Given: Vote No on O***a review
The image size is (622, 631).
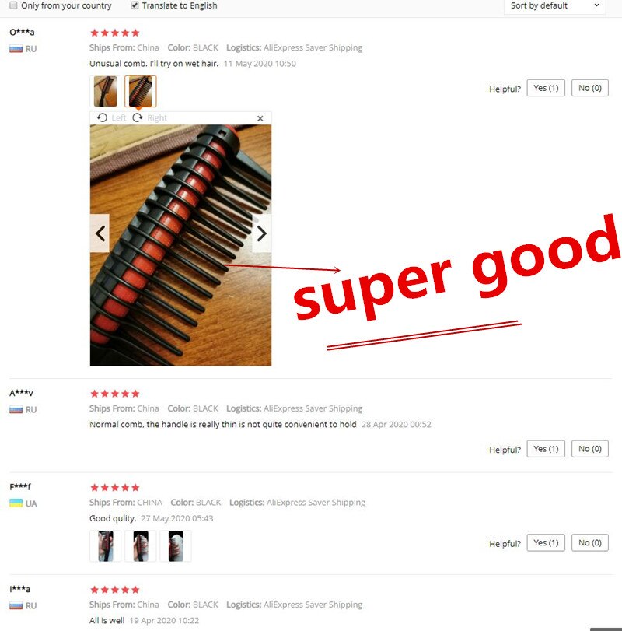Looking at the screenshot, I should pyautogui.click(x=590, y=88).
